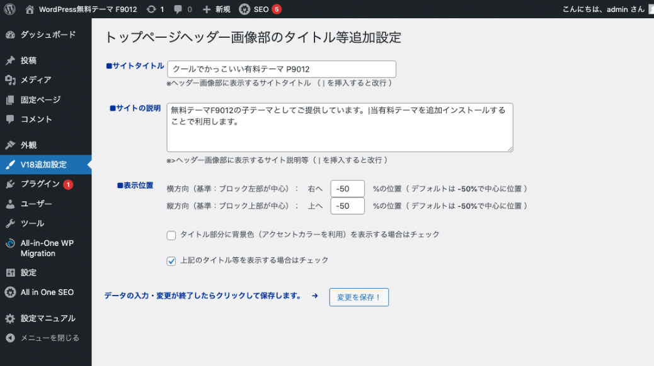
Task: Click the 固定ページ pages icon
Action: [11, 100]
